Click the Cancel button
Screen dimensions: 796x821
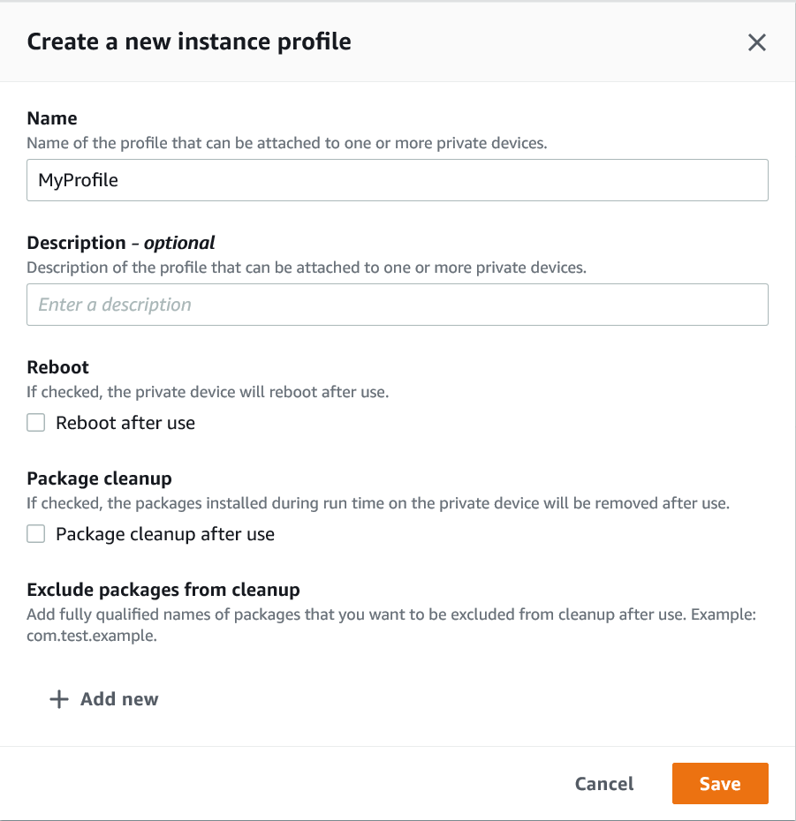click(x=603, y=783)
